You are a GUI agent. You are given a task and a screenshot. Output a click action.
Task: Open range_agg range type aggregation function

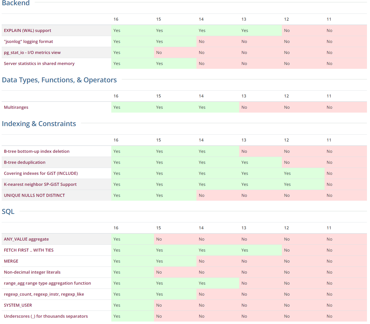[47, 283]
